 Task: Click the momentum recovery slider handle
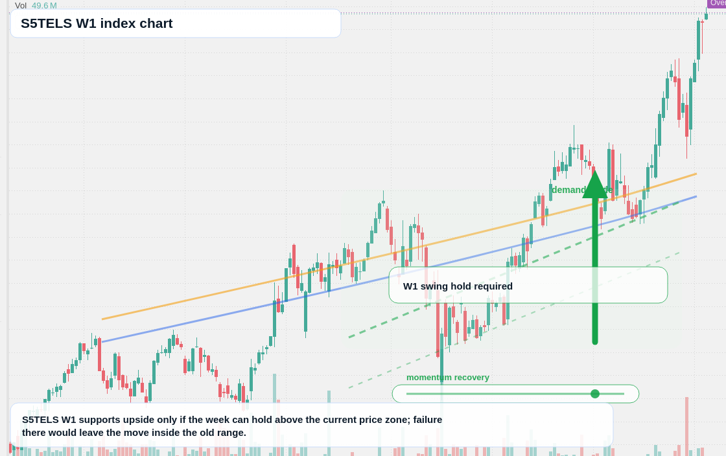coord(595,394)
